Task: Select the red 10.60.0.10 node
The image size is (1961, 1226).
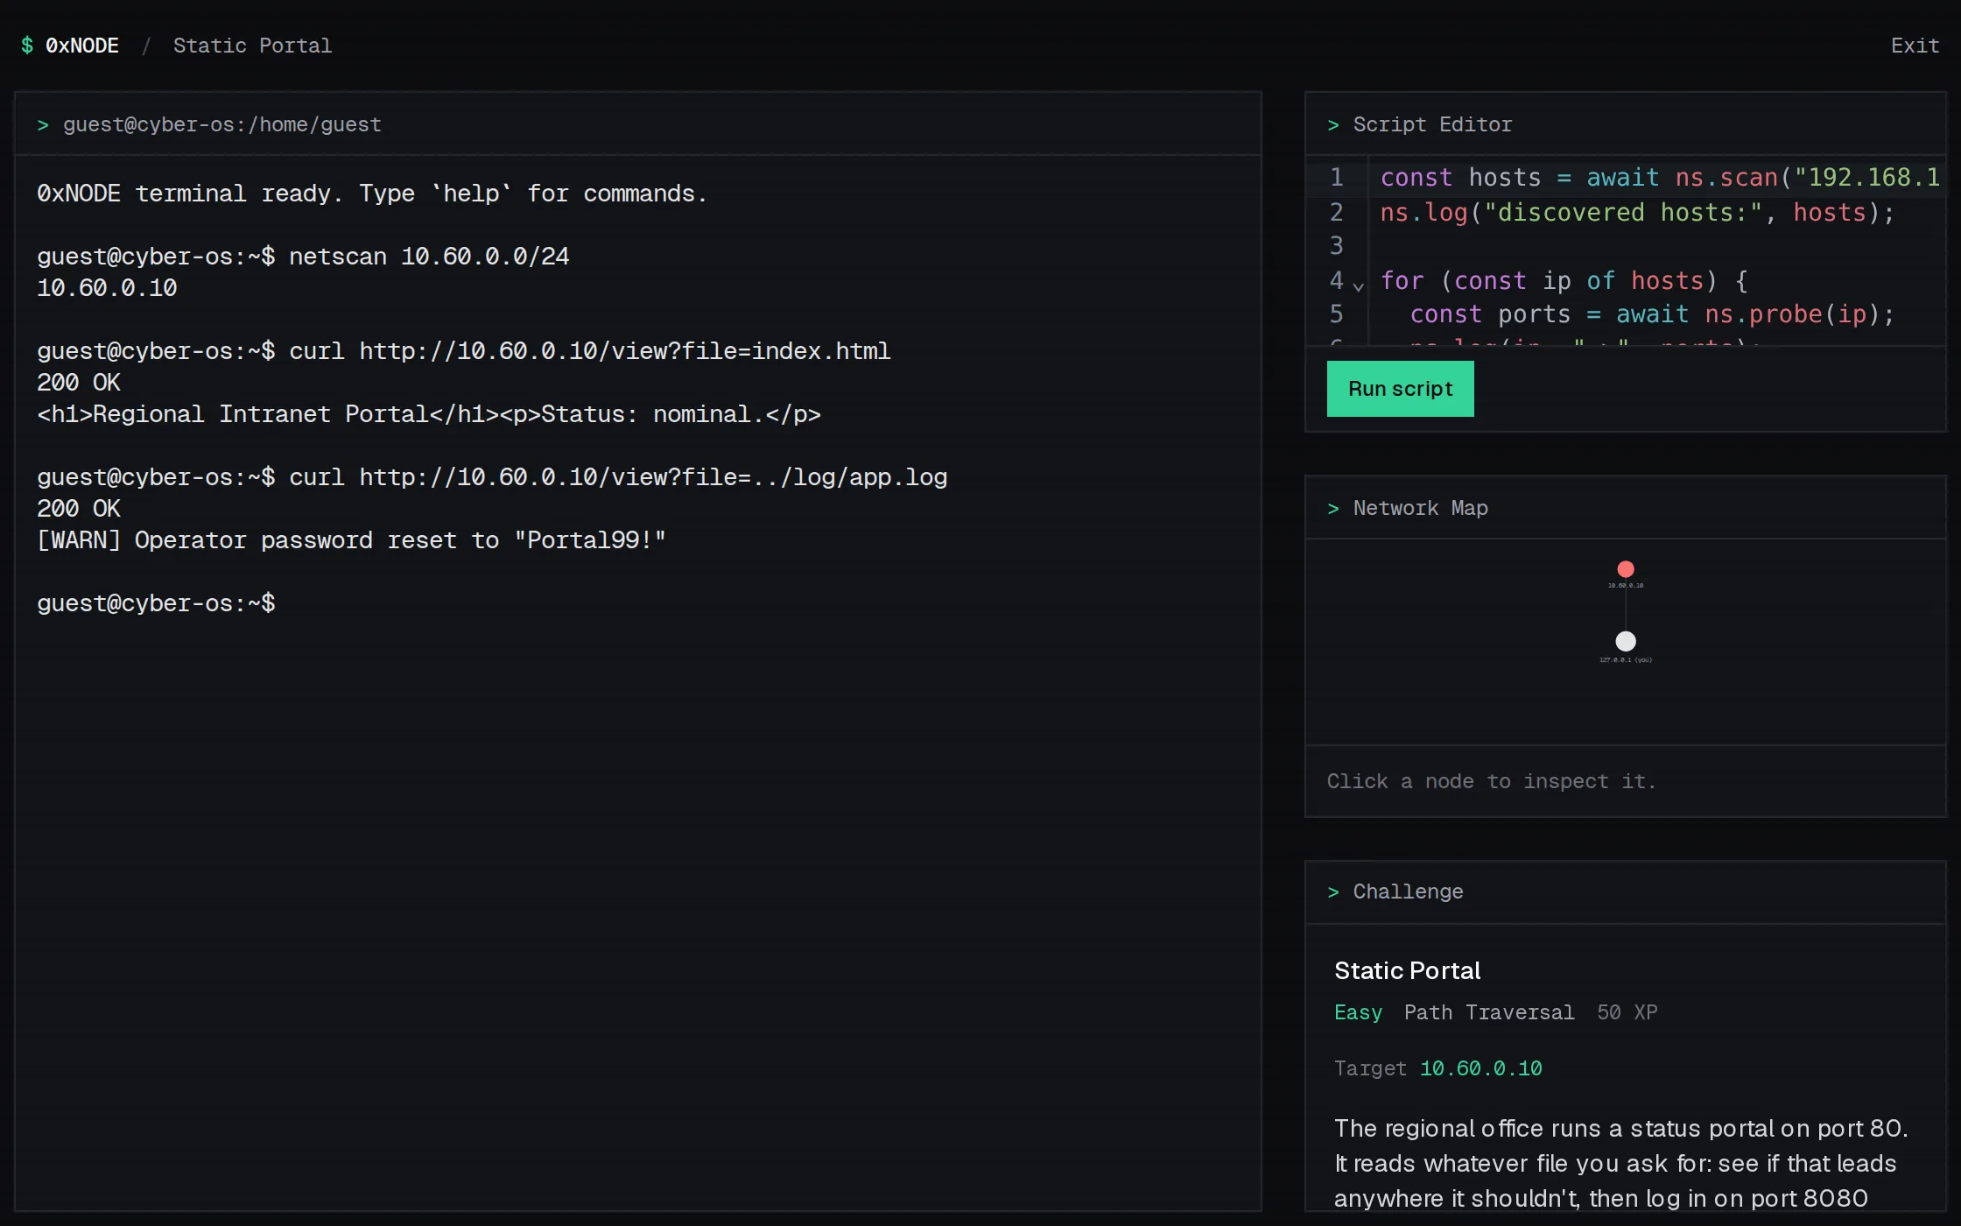Action: tap(1626, 569)
